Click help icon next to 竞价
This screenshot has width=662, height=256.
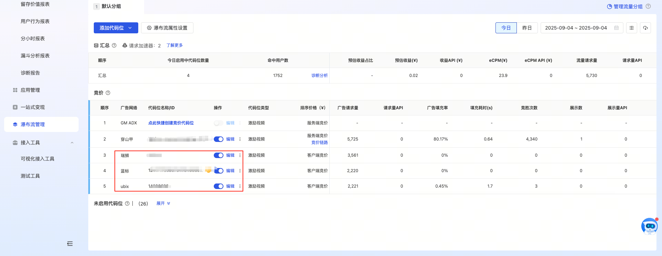click(108, 93)
